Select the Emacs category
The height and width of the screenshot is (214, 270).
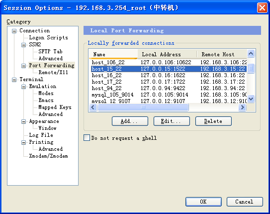tap(46, 100)
